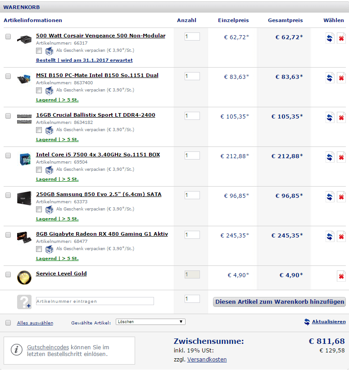Click the gift icon in Corsair row

click(49, 51)
